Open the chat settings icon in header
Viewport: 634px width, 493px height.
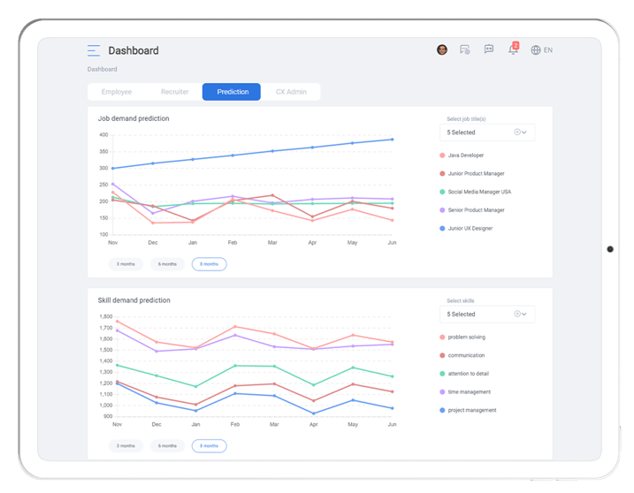coord(465,50)
